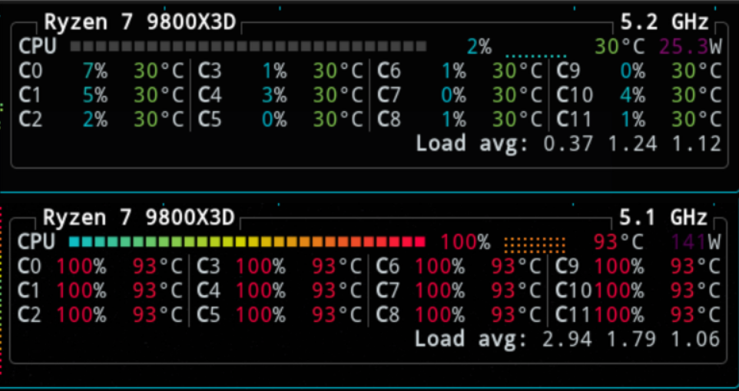This screenshot has width=739, height=391.
Task: Click the orange dotted mini graph beside 100%
Action: [535, 245]
